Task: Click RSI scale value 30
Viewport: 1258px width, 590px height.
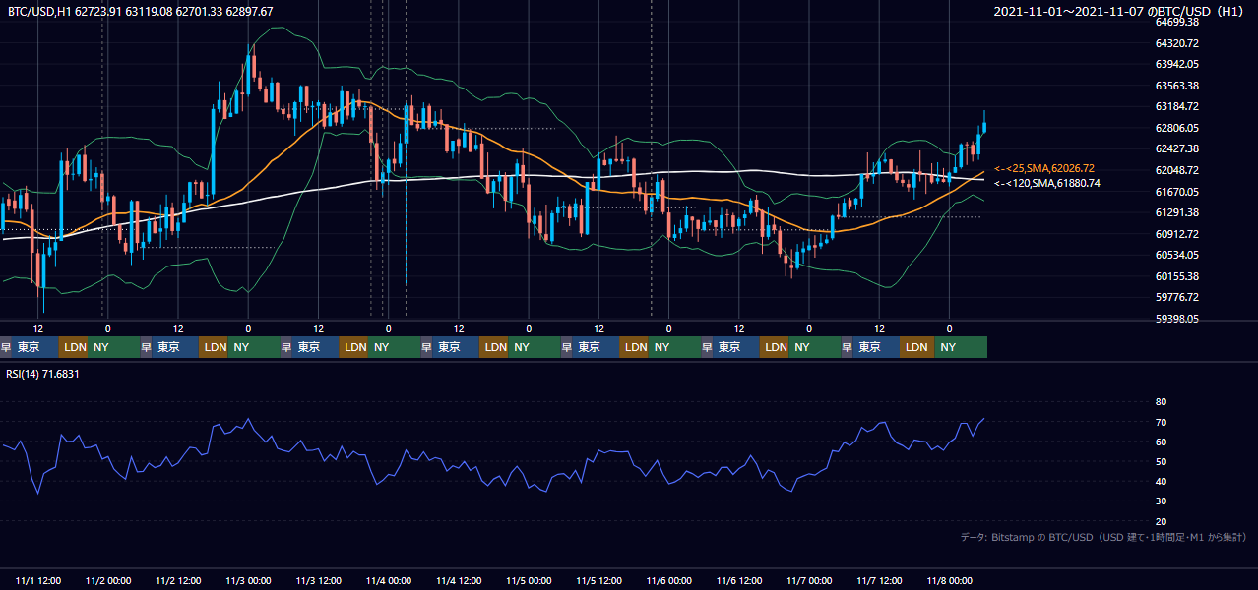Action: [x=1161, y=501]
